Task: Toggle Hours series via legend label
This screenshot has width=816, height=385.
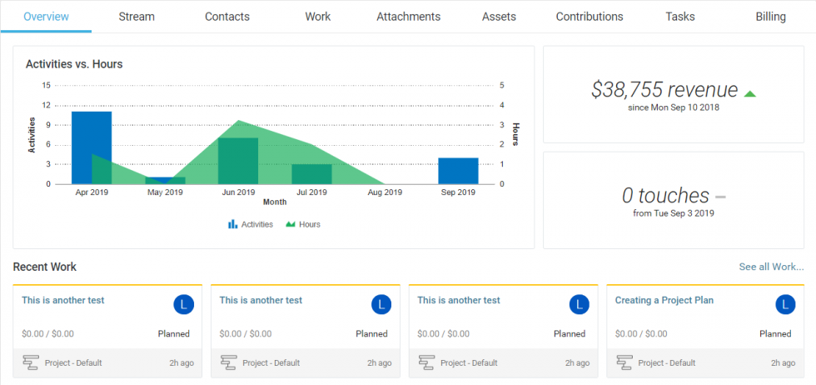Action: coord(310,224)
